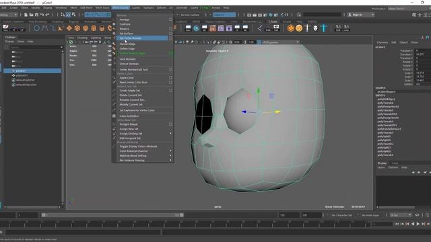Click the pencil script icon on shelf
Image resolution: width=431 pixels, height=242 pixels.
click(5, 28)
